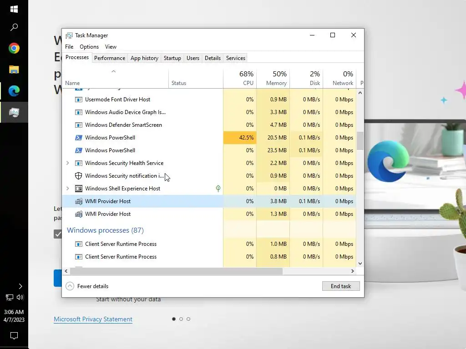Click the Windows Security notification shield icon

click(78, 176)
